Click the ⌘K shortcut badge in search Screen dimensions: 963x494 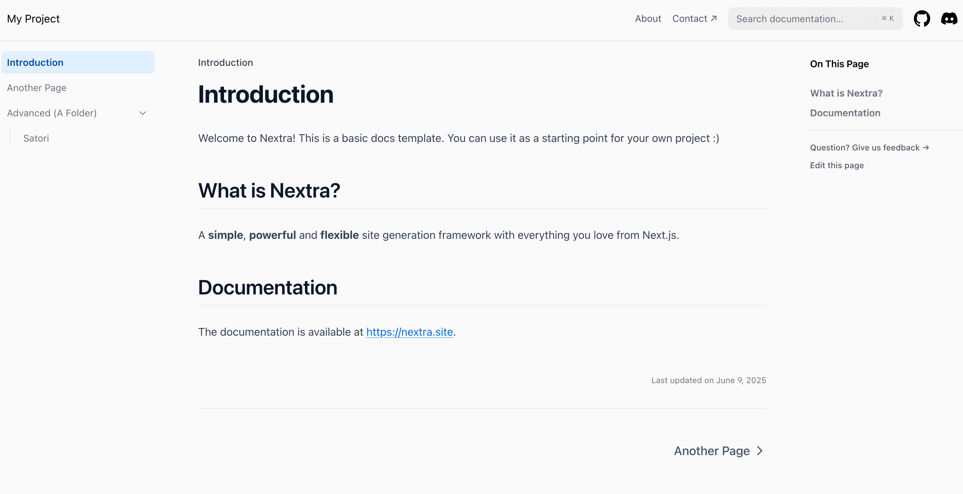(x=888, y=18)
